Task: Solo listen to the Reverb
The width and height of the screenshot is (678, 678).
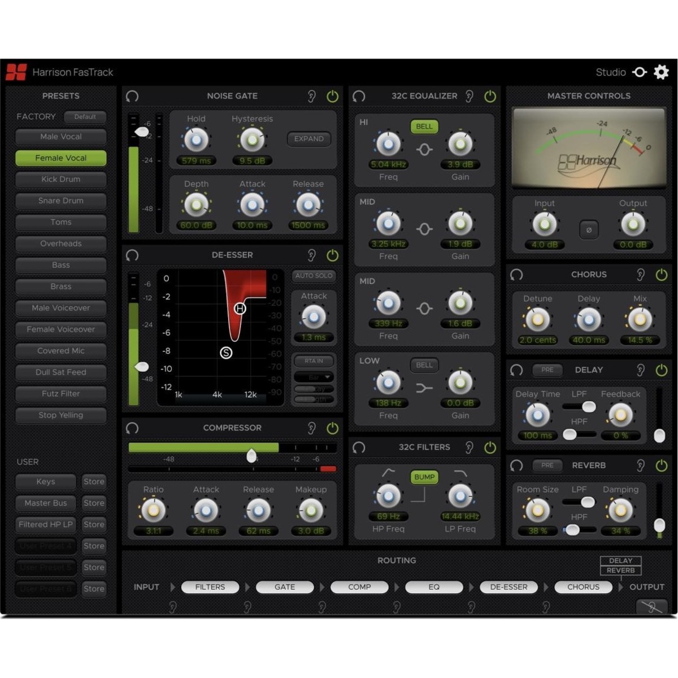Action: coord(641,466)
